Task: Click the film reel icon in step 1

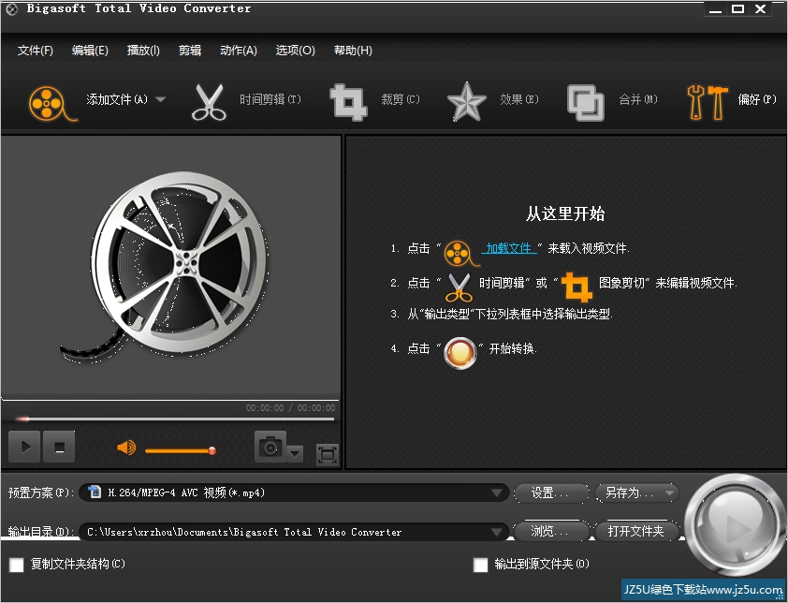Action: 460,253
